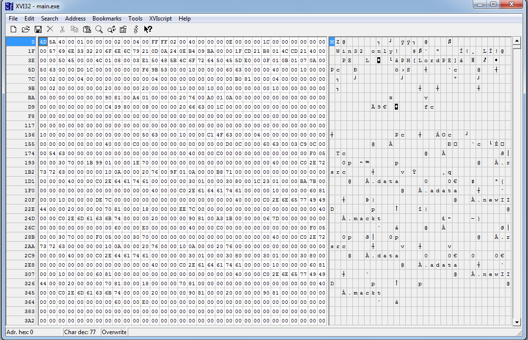Click the address label 20F
The image size is (528, 340).
(x=30, y=200)
